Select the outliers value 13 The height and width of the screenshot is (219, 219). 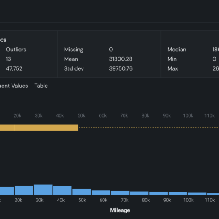9,59
